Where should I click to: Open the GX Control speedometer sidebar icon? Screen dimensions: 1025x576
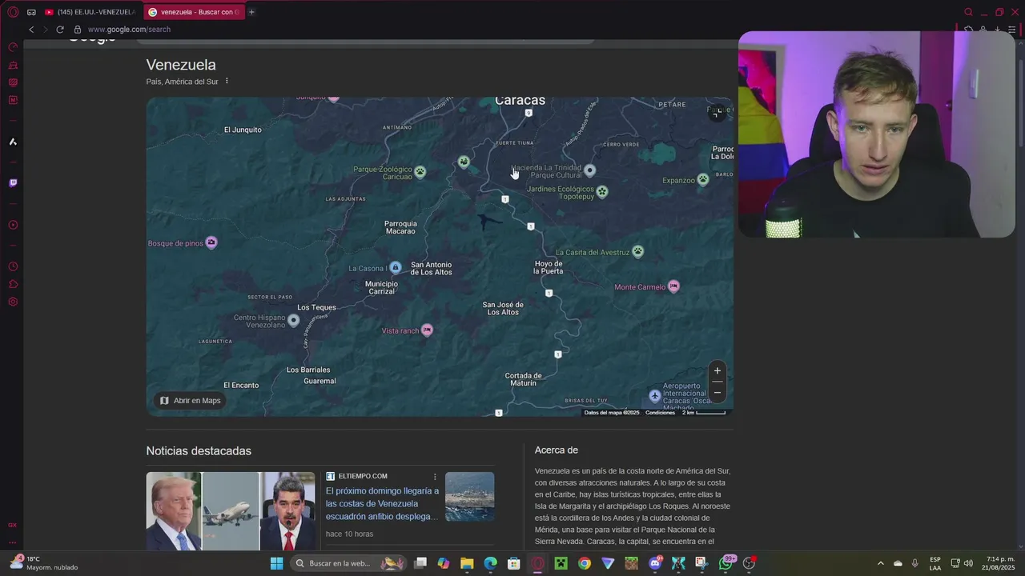(x=13, y=47)
